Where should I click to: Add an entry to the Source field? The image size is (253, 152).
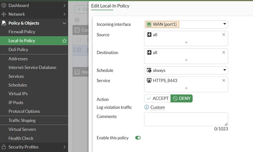pos(186,42)
